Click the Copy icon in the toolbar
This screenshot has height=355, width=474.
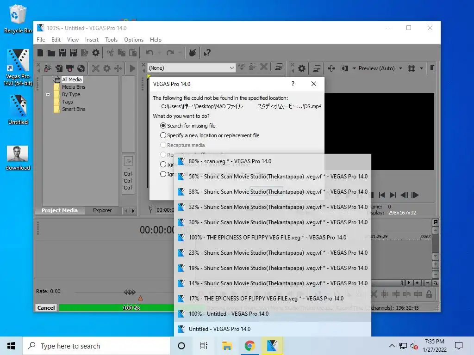122,53
